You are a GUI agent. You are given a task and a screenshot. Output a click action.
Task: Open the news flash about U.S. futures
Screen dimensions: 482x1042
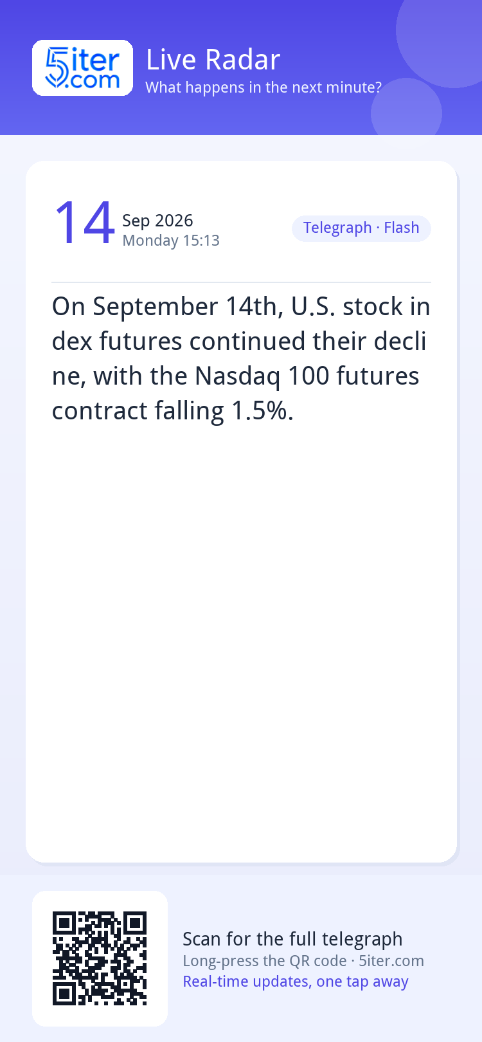(x=241, y=359)
